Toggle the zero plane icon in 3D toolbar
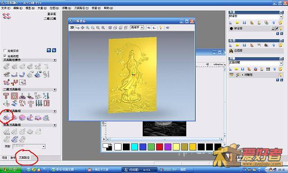 tap(149, 27)
